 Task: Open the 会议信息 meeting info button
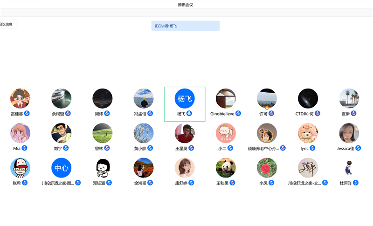7,24
